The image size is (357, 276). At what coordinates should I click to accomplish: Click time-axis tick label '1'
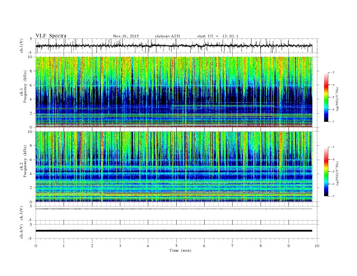[x=64, y=246]
